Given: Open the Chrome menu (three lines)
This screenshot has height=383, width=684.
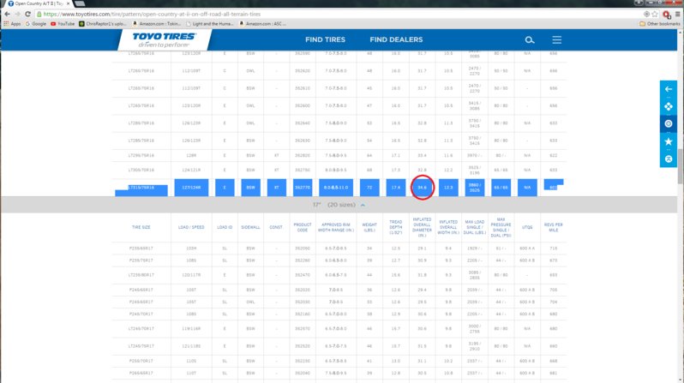Looking at the screenshot, I should (677, 14).
